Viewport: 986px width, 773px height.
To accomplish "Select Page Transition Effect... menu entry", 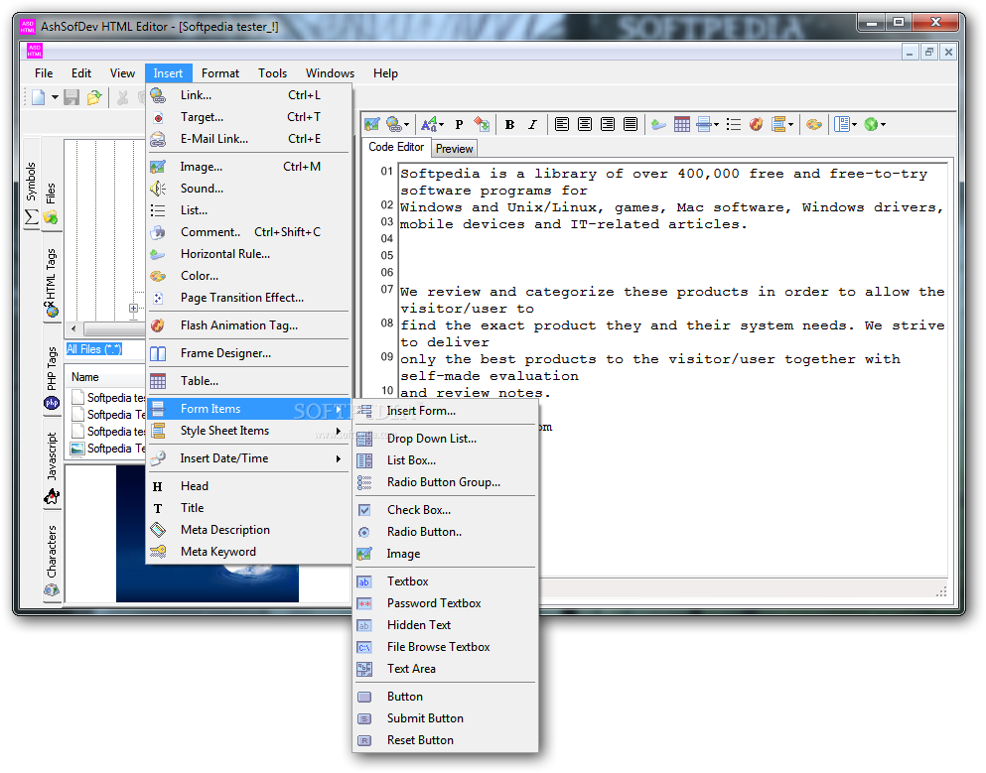I will (x=248, y=298).
